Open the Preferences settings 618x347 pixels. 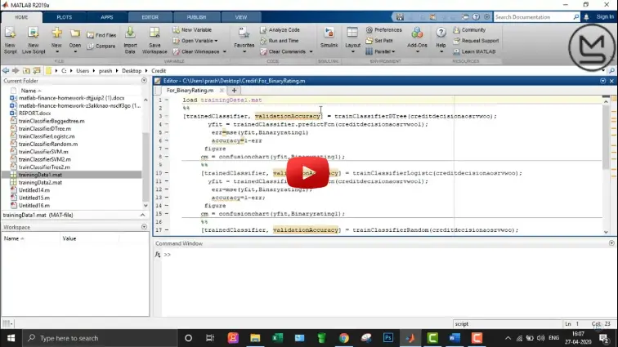383,29
